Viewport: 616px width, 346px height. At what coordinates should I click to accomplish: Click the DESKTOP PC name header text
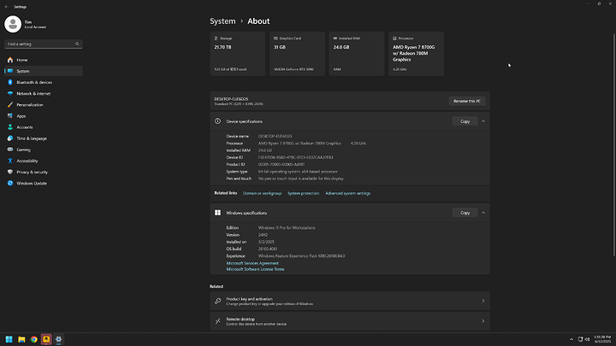tap(231, 99)
